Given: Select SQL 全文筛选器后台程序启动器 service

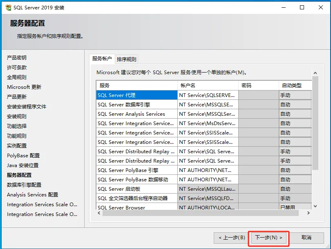Looking at the screenshot, I should (137, 198).
